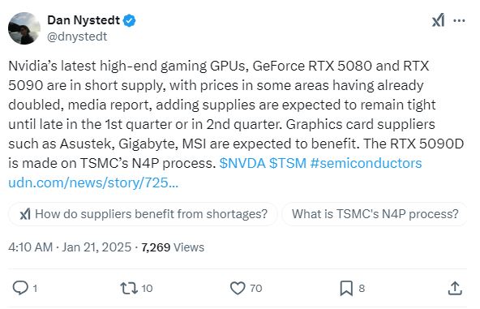This screenshot has width=480, height=309.
Task: Open the udn.com news story link
Action: [93, 182]
